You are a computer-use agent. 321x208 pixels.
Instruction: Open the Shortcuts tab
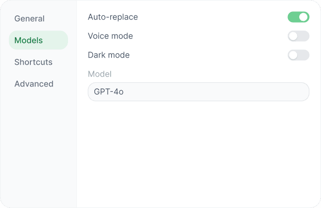(x=34, y=62)
